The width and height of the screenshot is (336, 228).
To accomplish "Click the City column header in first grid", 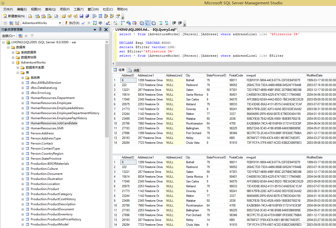I will [x=194, y=75].
